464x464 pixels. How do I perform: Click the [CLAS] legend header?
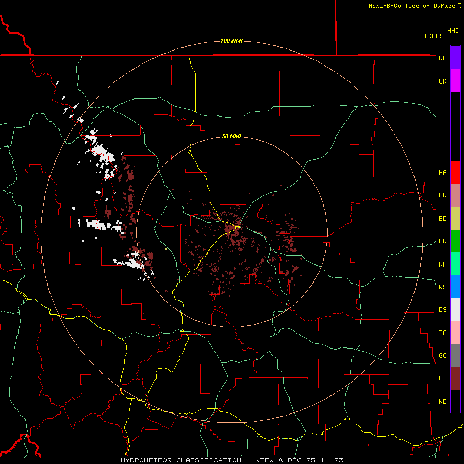pyautogui.click(x=436, y=36)
